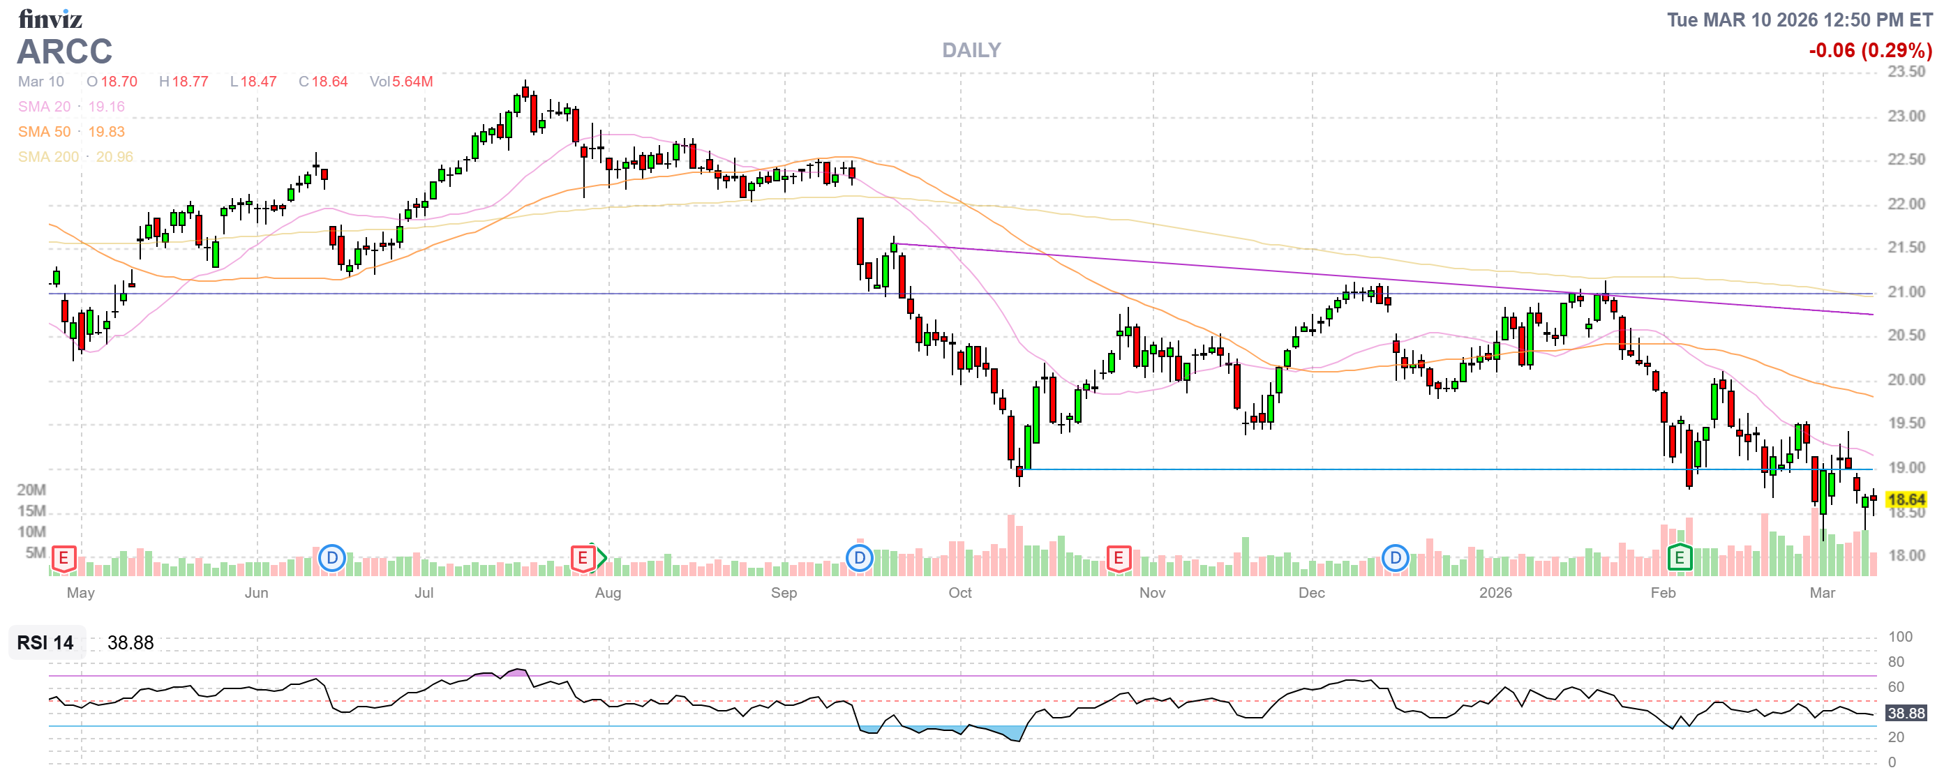Click the DAILY timeframe label
The height and width of the screenshot is (784, 1951).
971,51
